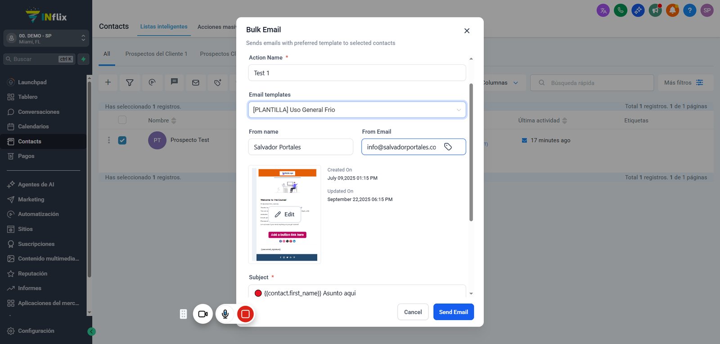Stop the screen recording
Image resolution: width=720 pixels, height=344 pixels.
246,314
